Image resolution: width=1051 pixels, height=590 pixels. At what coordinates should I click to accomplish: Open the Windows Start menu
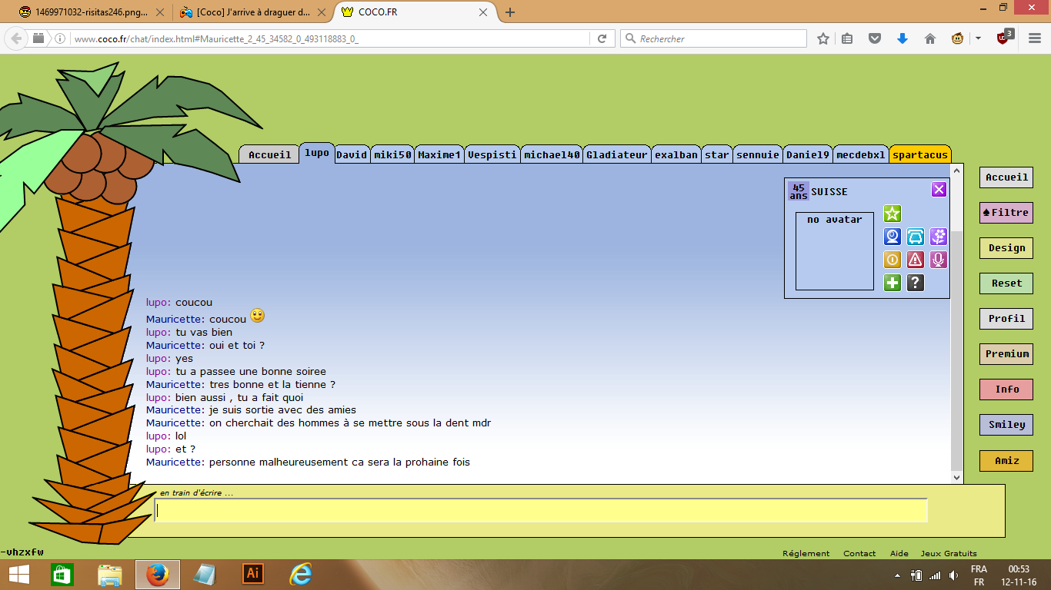tap(18, 575)
